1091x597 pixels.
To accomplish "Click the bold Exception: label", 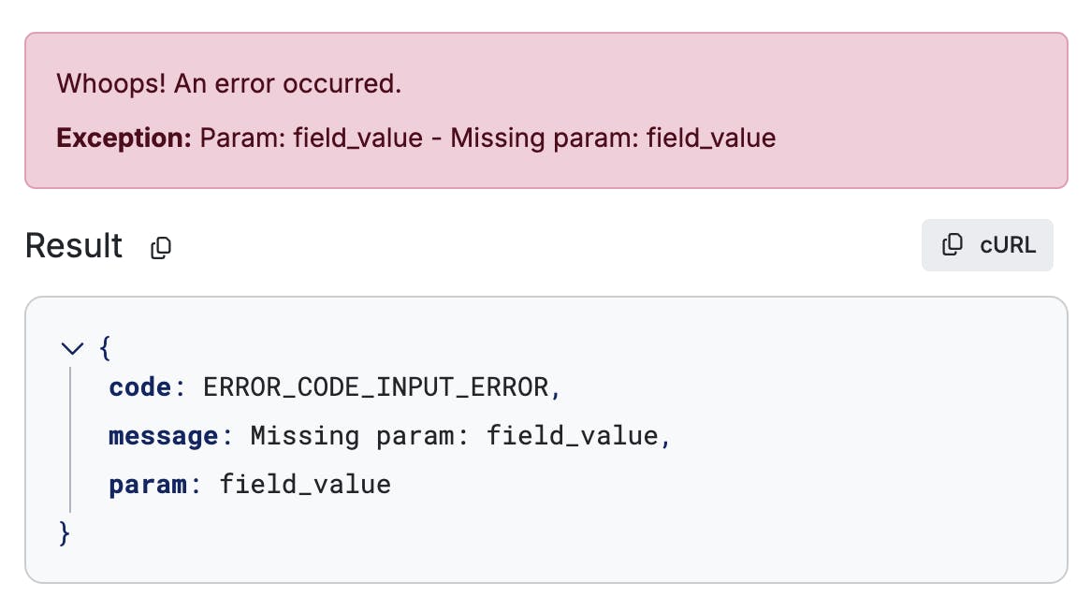I will (124, 138).
